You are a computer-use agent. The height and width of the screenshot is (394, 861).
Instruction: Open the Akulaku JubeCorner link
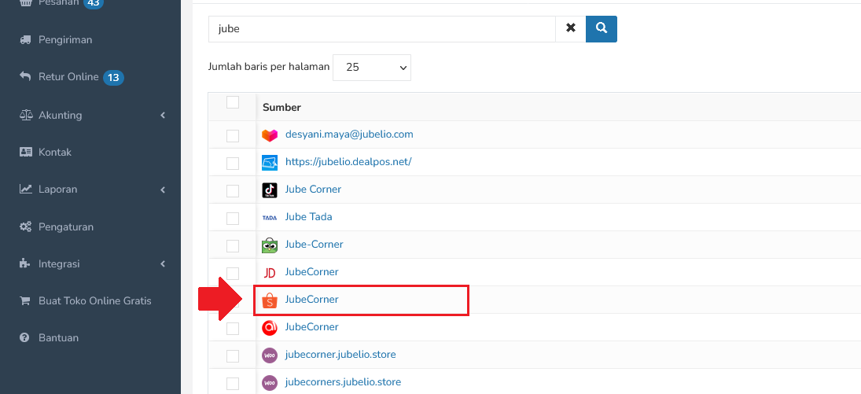point(312,327)
